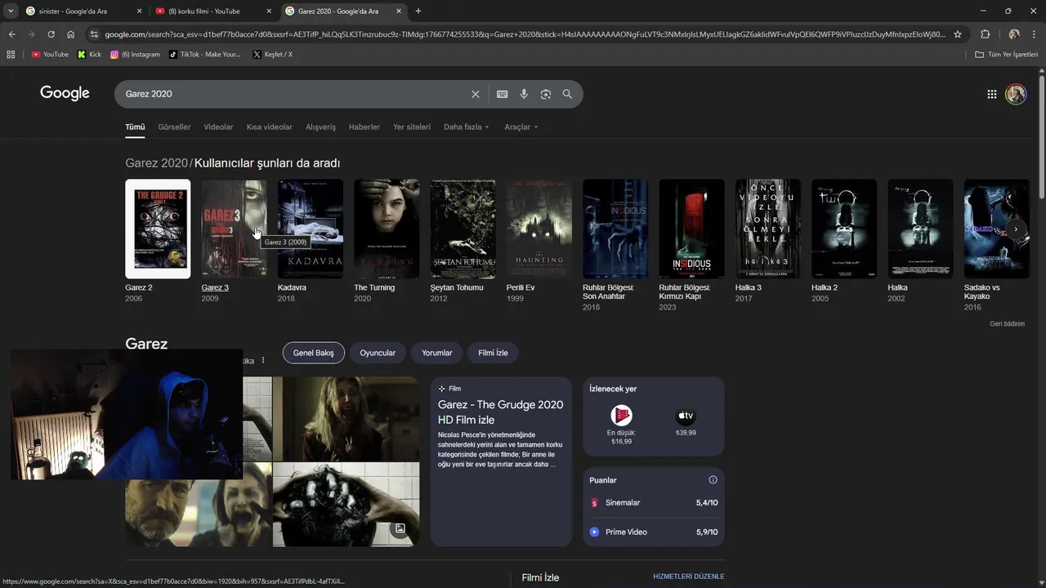Viewport: 1046px width, 588px height.
Task: Open the TikTok bookmark
Action: point(205,55)
